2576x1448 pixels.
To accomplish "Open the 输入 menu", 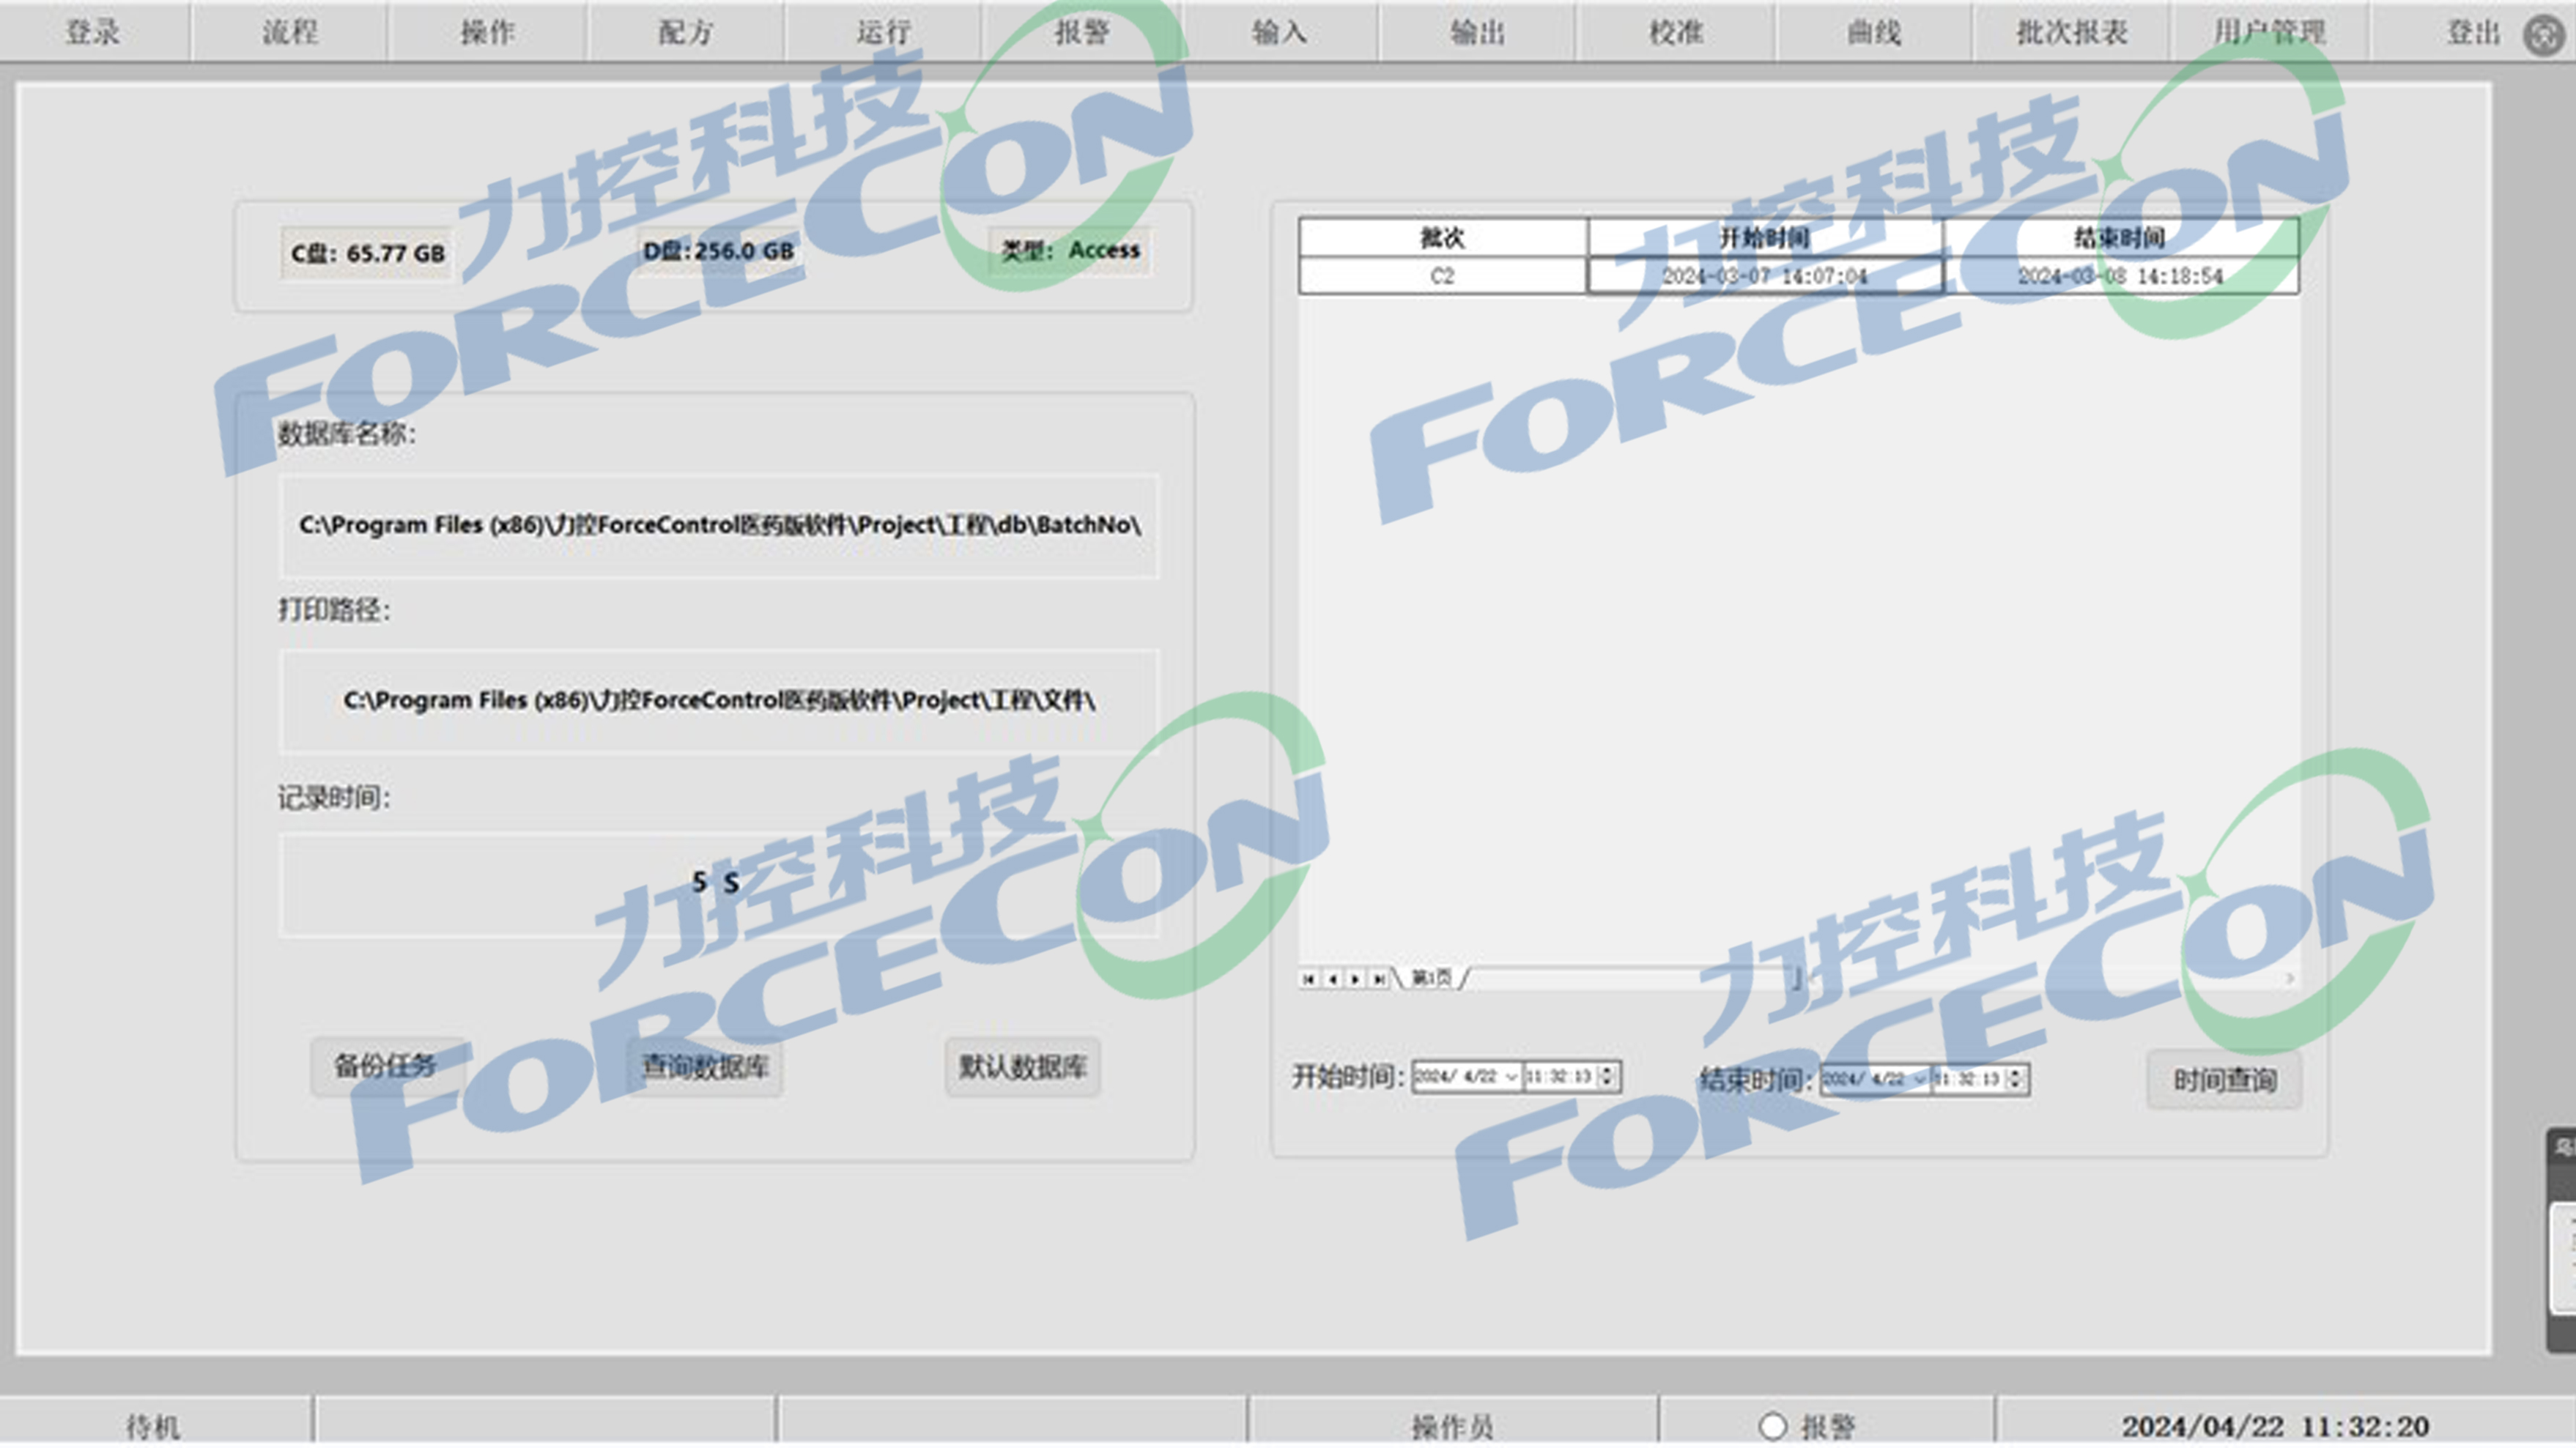I will [x=1280, y=32].
